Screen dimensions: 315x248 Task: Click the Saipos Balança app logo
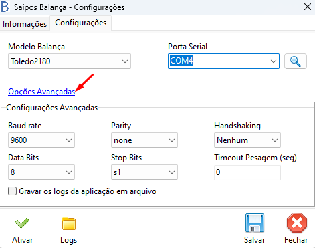tap(5, 7)
